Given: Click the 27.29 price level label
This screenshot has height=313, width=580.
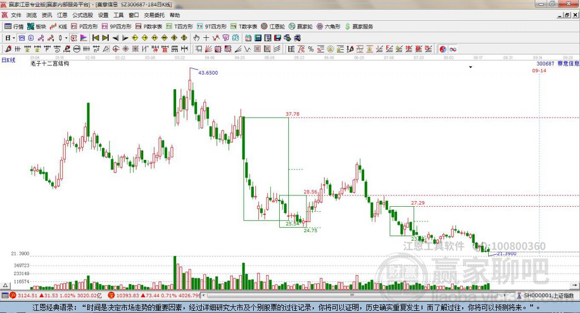Looking at the screenshot, I should point(417,203).
